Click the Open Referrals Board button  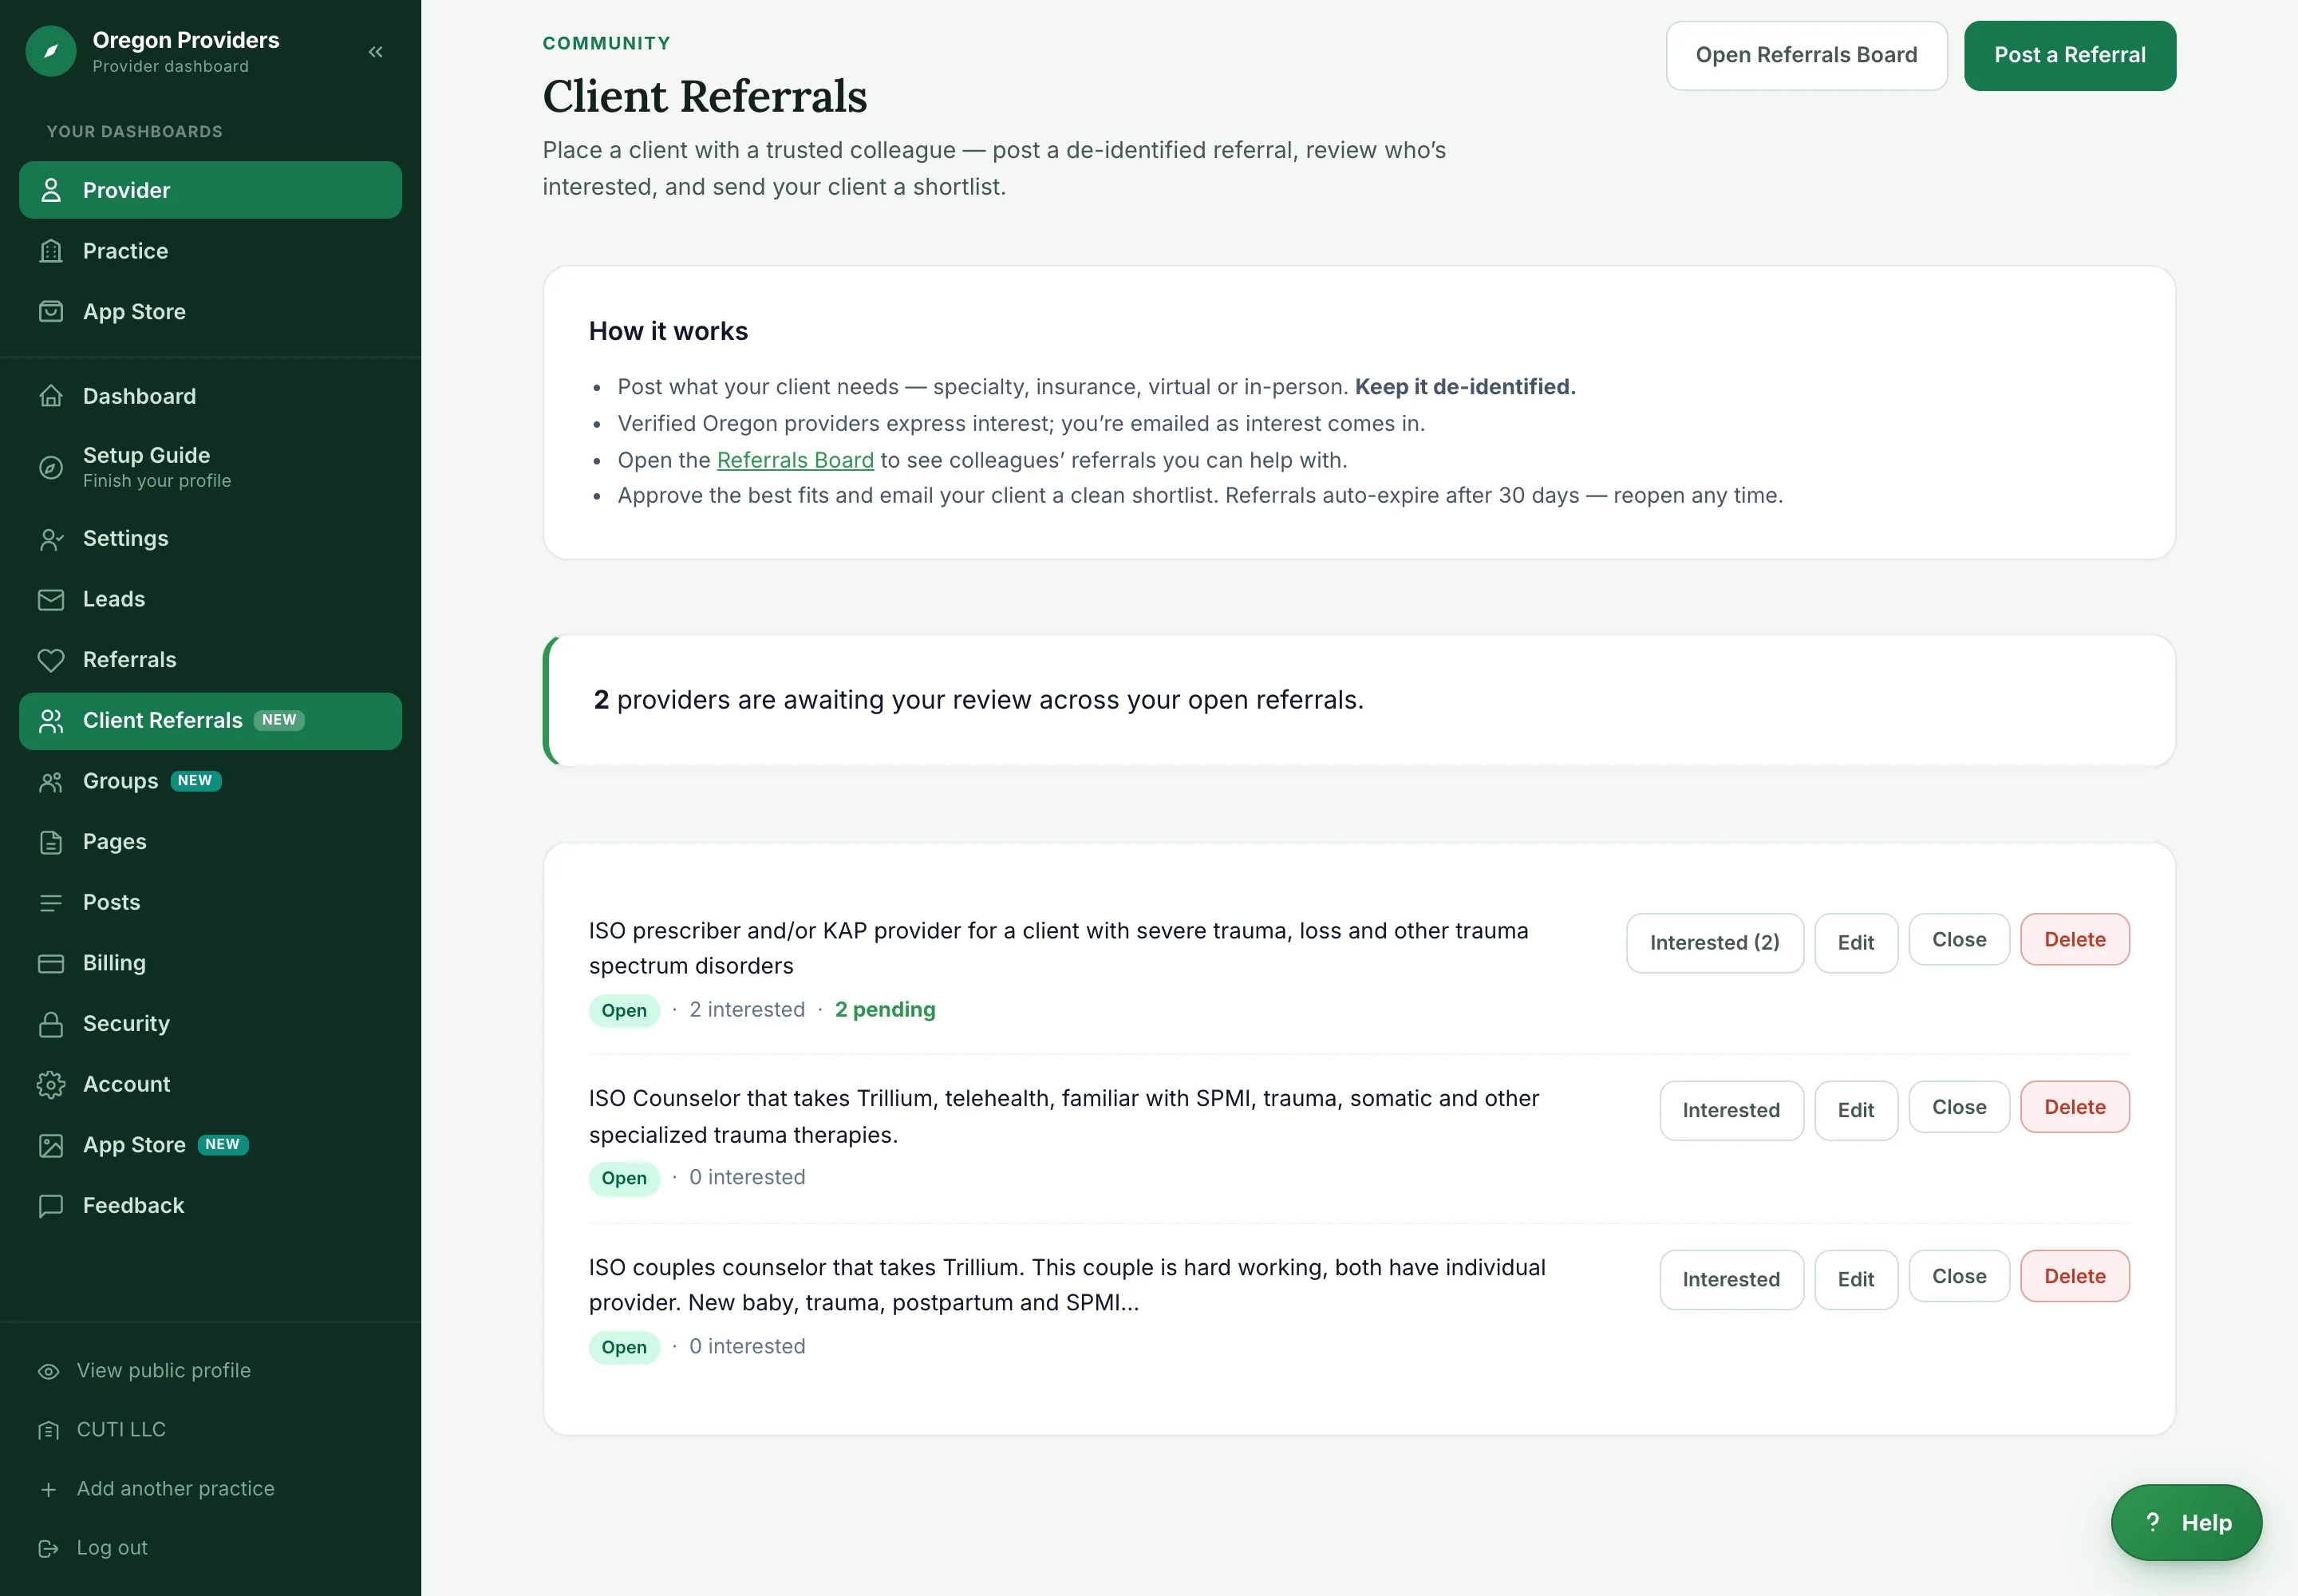(x=1806, y=56)
